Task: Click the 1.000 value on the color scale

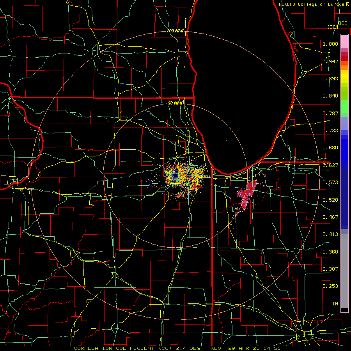Action: click(330, 44)
